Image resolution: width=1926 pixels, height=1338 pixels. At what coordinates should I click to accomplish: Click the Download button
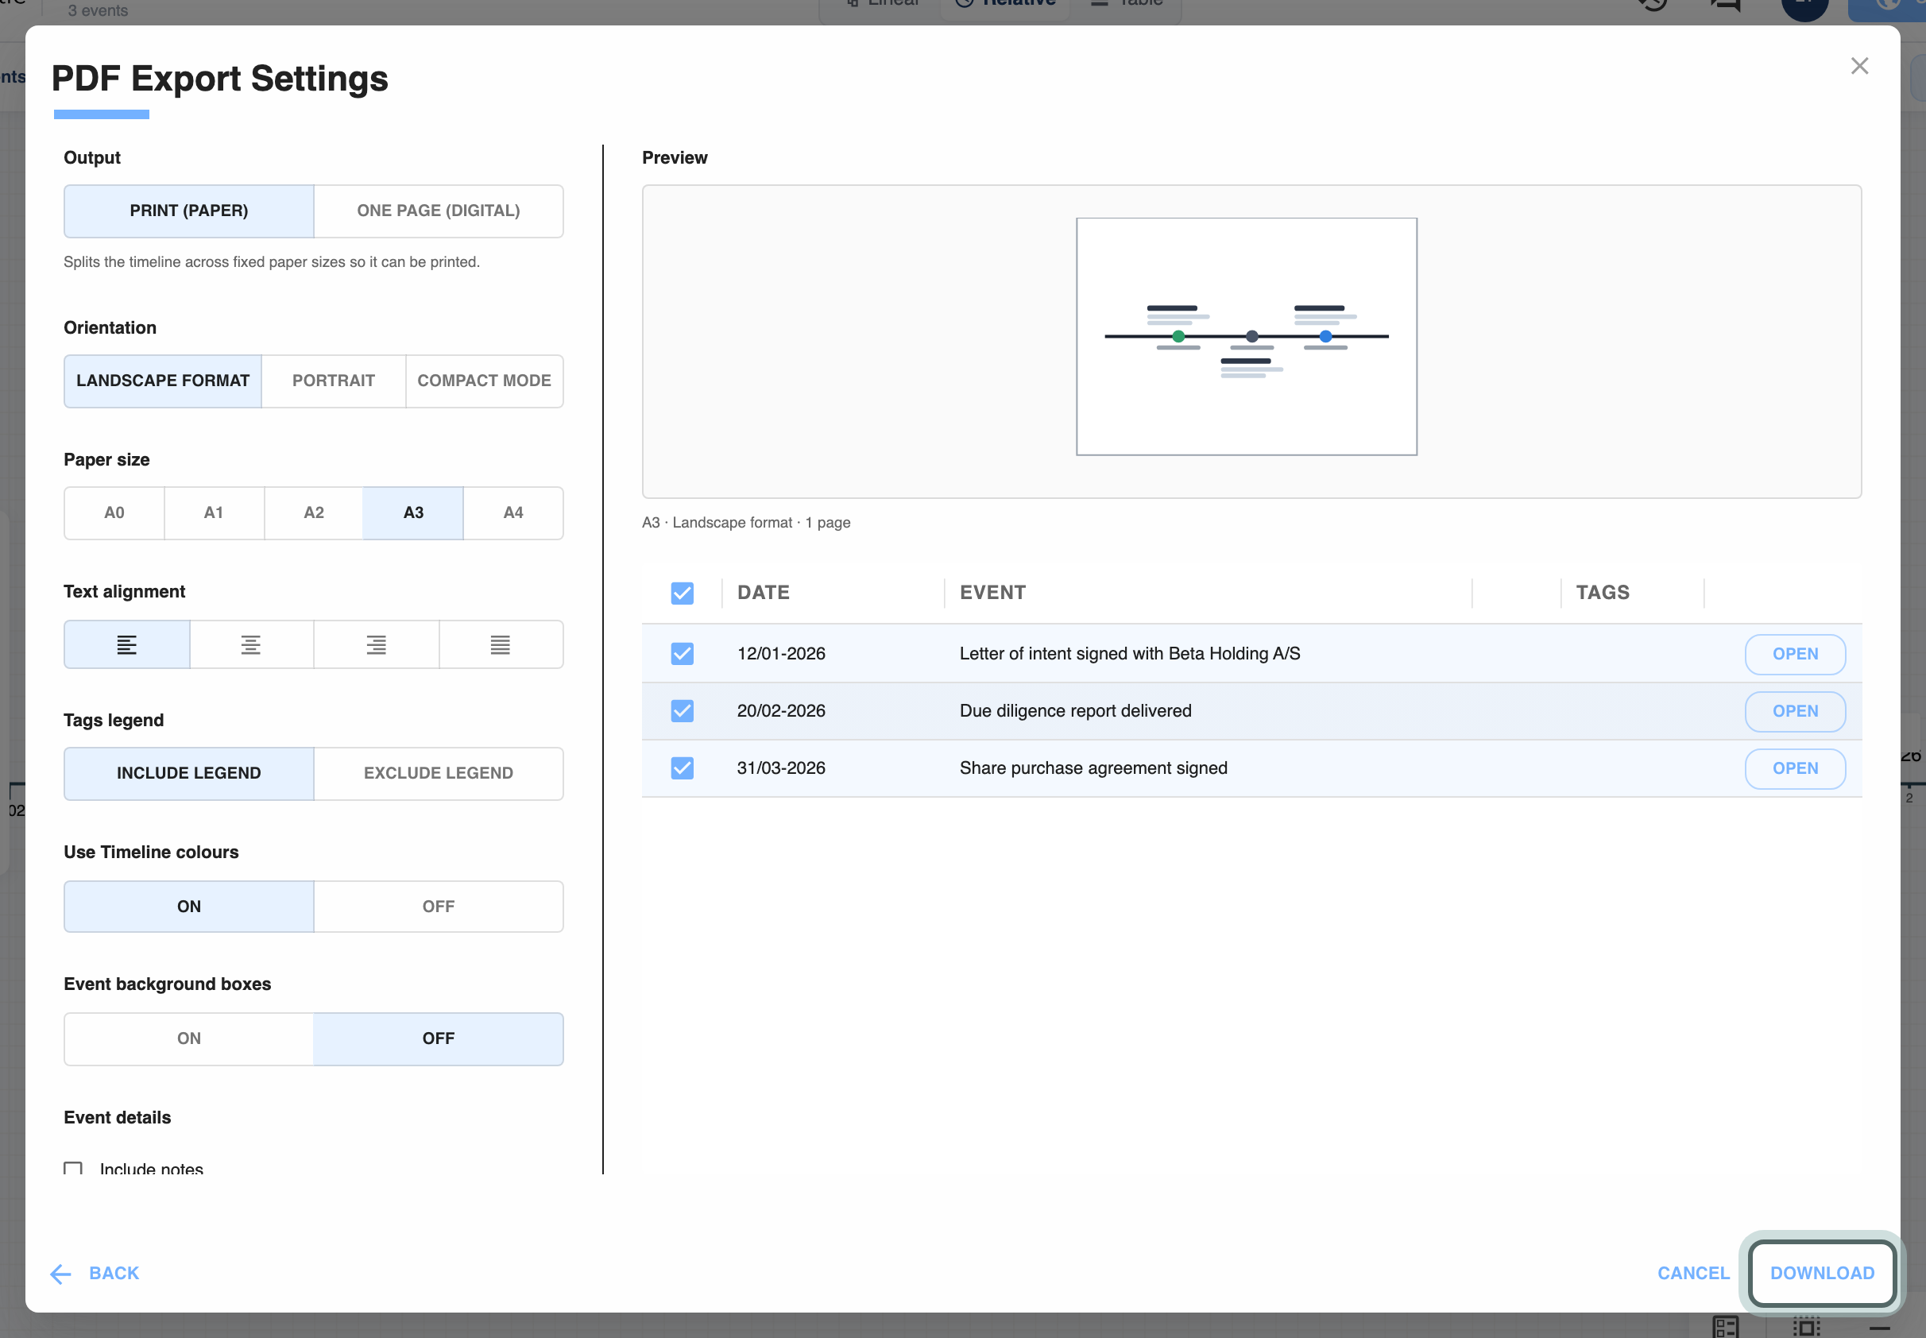[x=1822, y=1274]
